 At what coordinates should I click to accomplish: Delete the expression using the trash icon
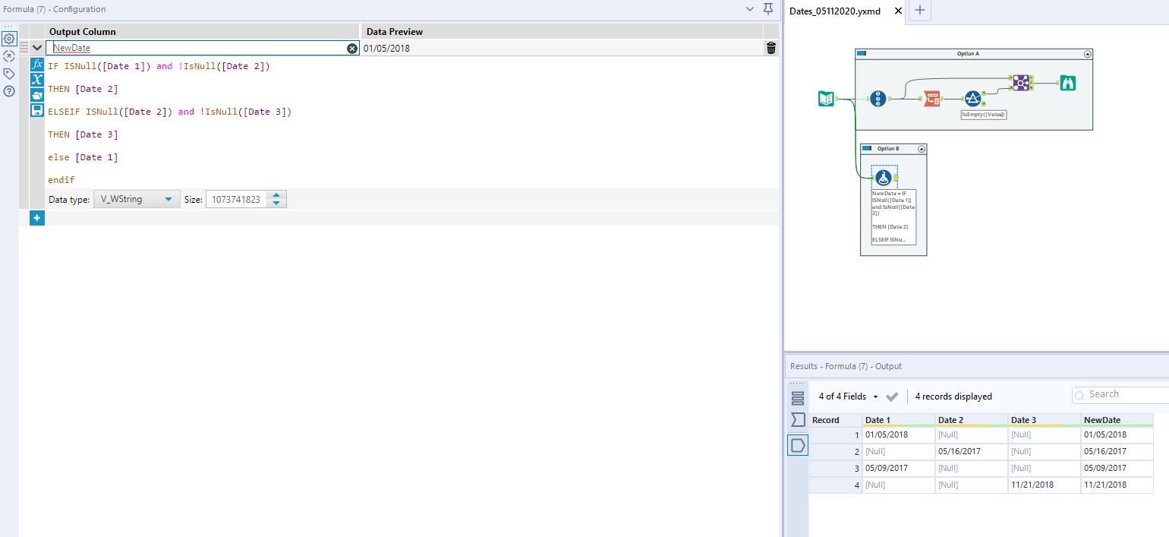(x=770, y=47)
